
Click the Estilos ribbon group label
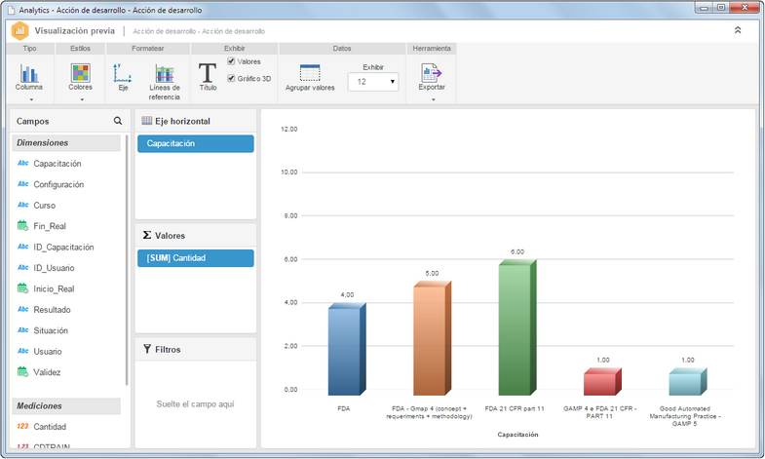pyautogui.click(x=80, y=49)
